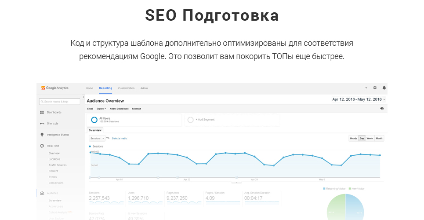
Task: Click the + Add Segment label
Action: (x=205, y=120)
